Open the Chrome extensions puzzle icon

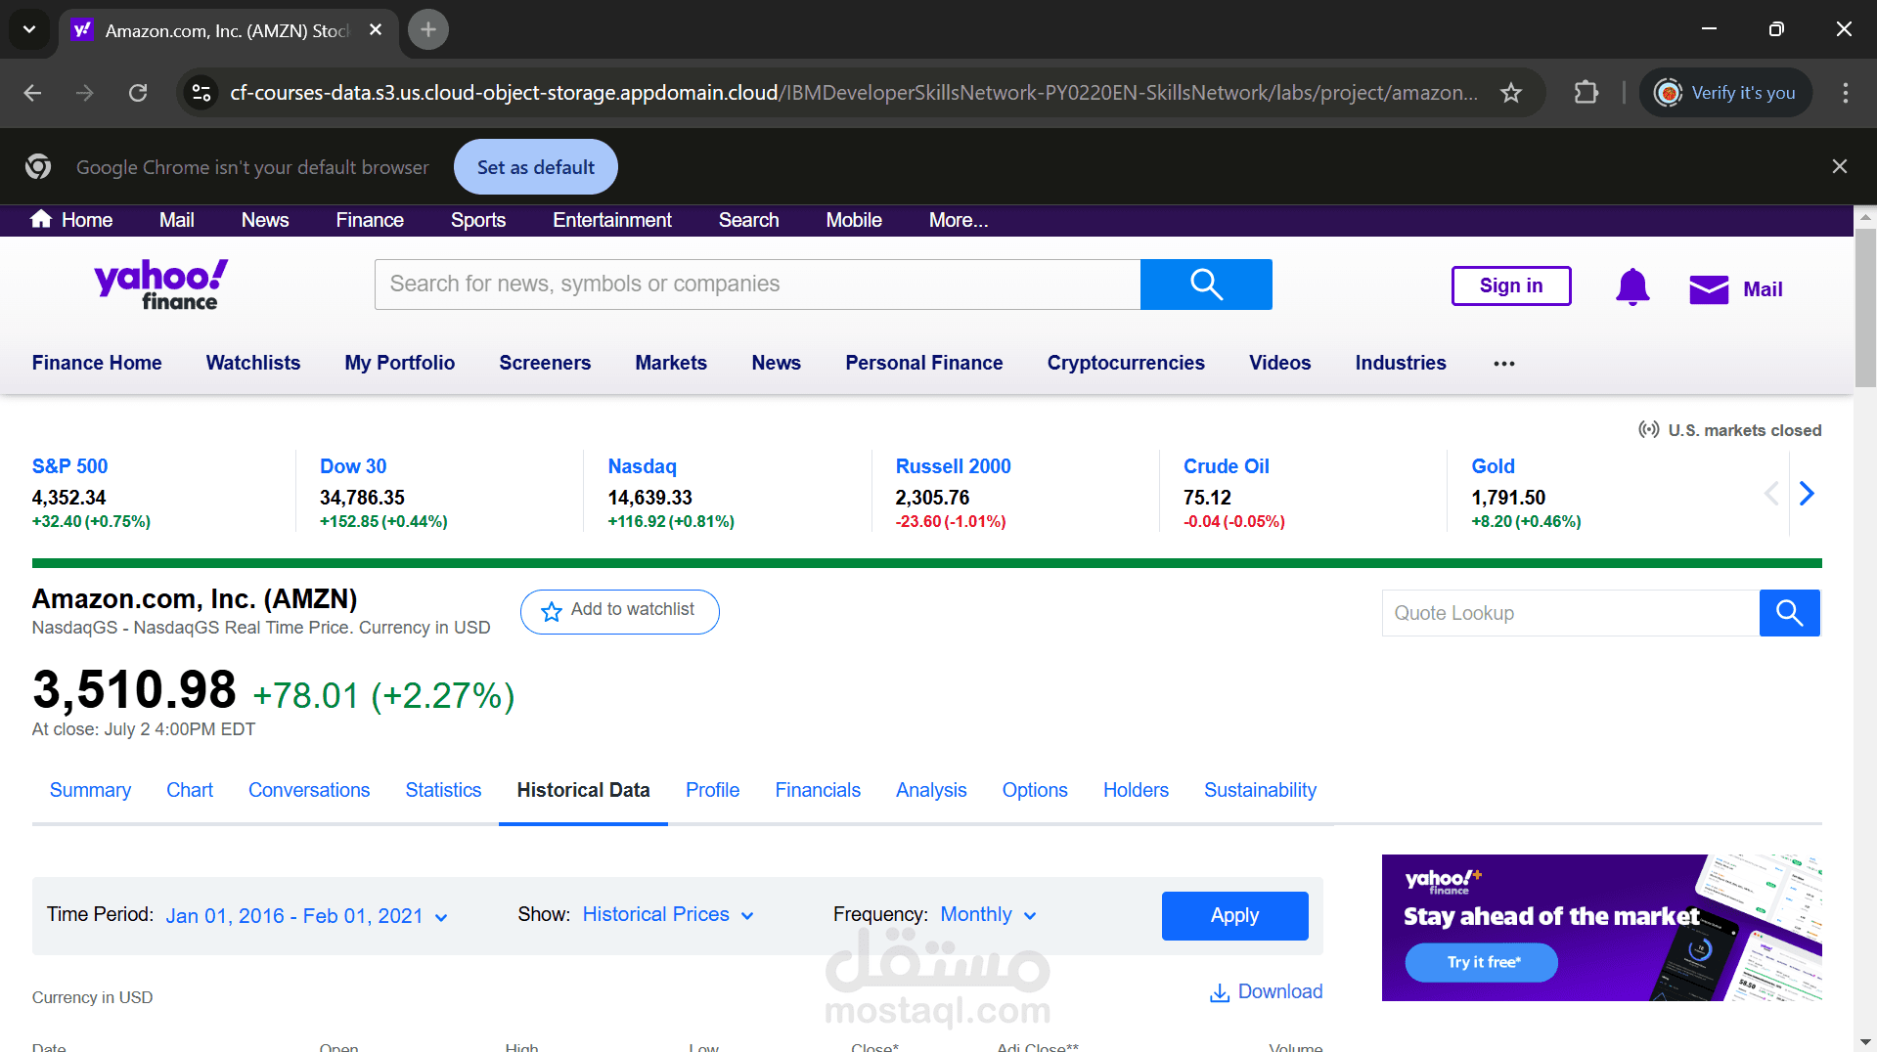pos(1586,93)
